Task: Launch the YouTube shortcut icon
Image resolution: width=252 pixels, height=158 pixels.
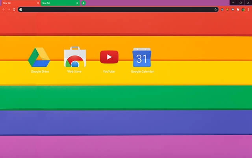Action: [x=109, y=57]
